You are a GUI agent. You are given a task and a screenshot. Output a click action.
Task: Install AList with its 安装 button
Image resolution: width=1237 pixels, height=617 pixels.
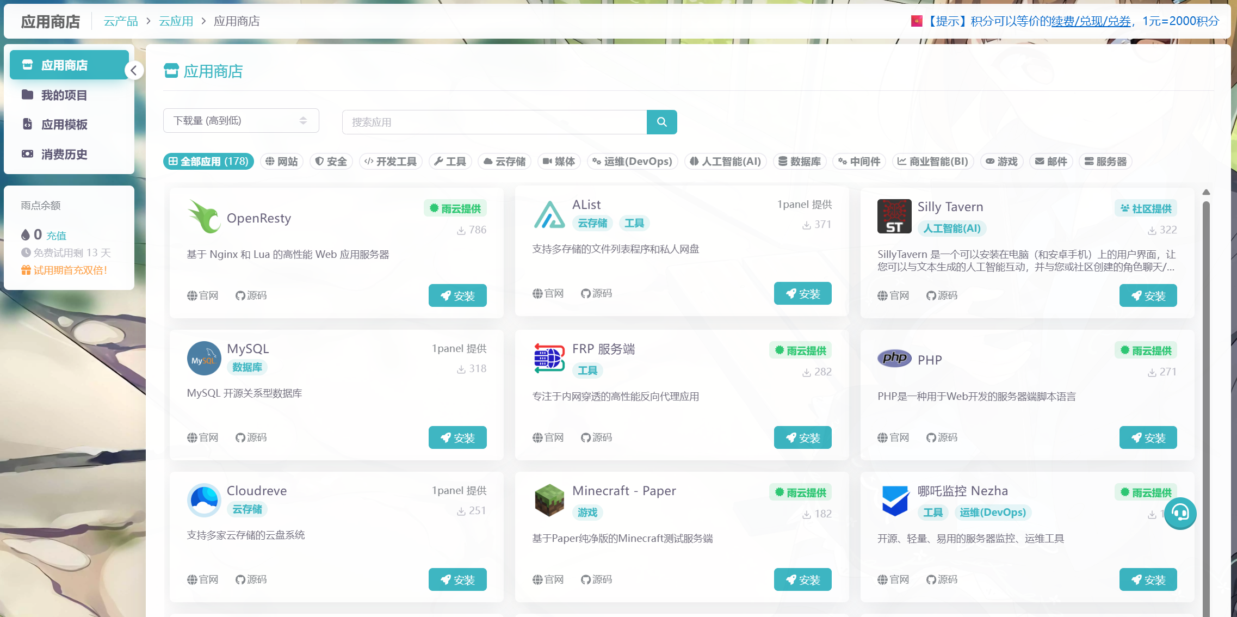pos(803,293)
